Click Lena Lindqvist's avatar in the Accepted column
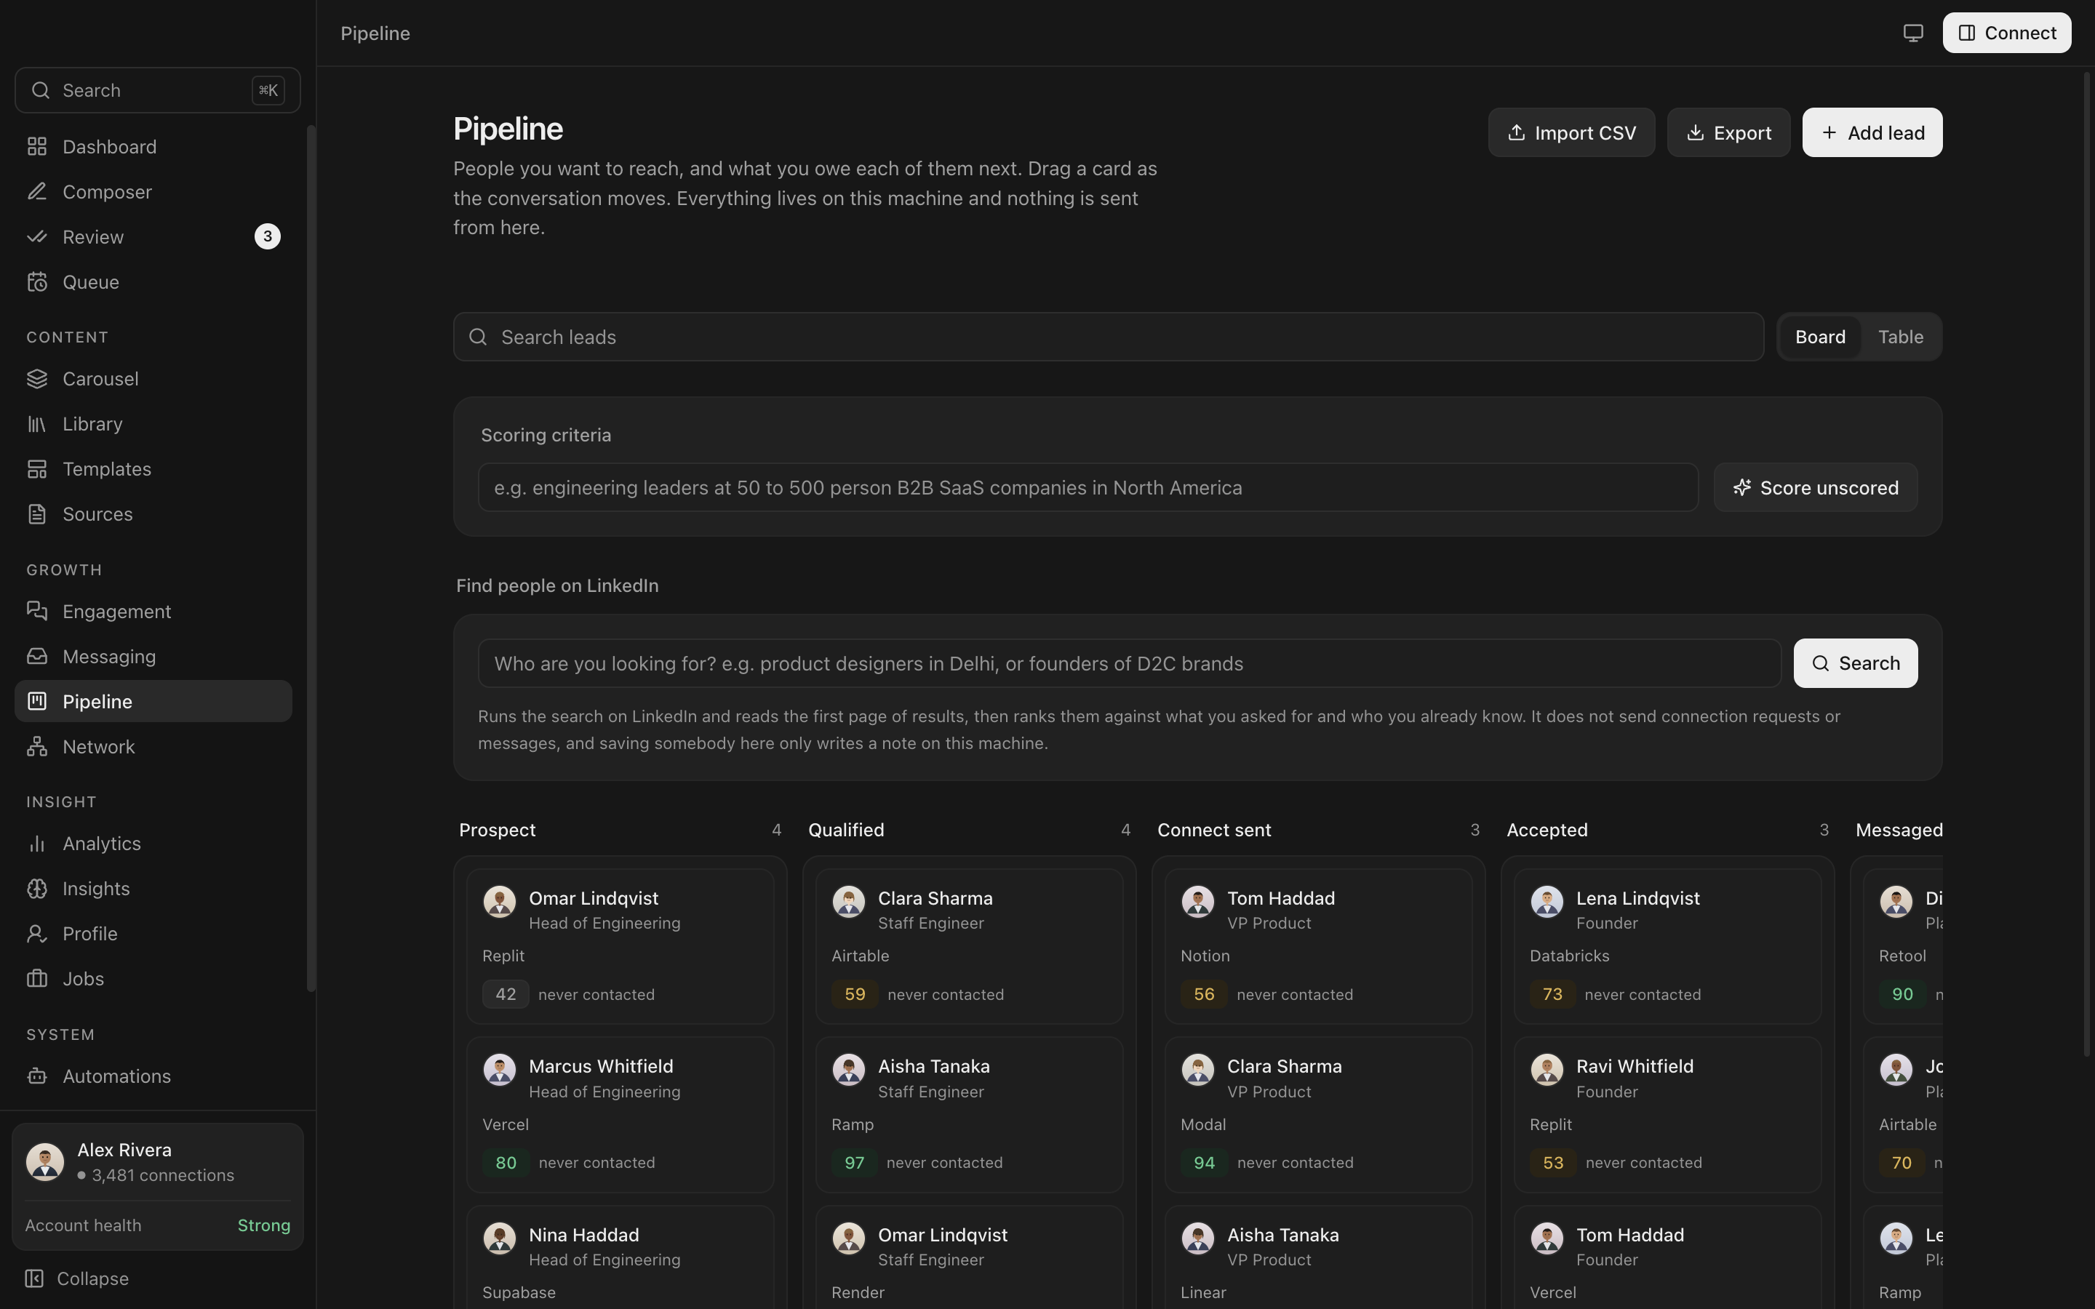 coord(1547,901)
